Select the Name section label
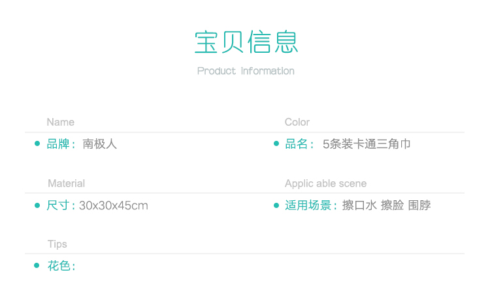The width and height of the screenshot is (490, 283). coord(60,122)
